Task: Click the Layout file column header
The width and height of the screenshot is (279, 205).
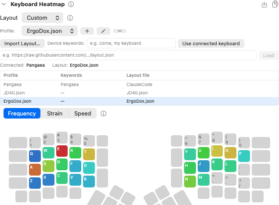Action: tap(138, 75)
